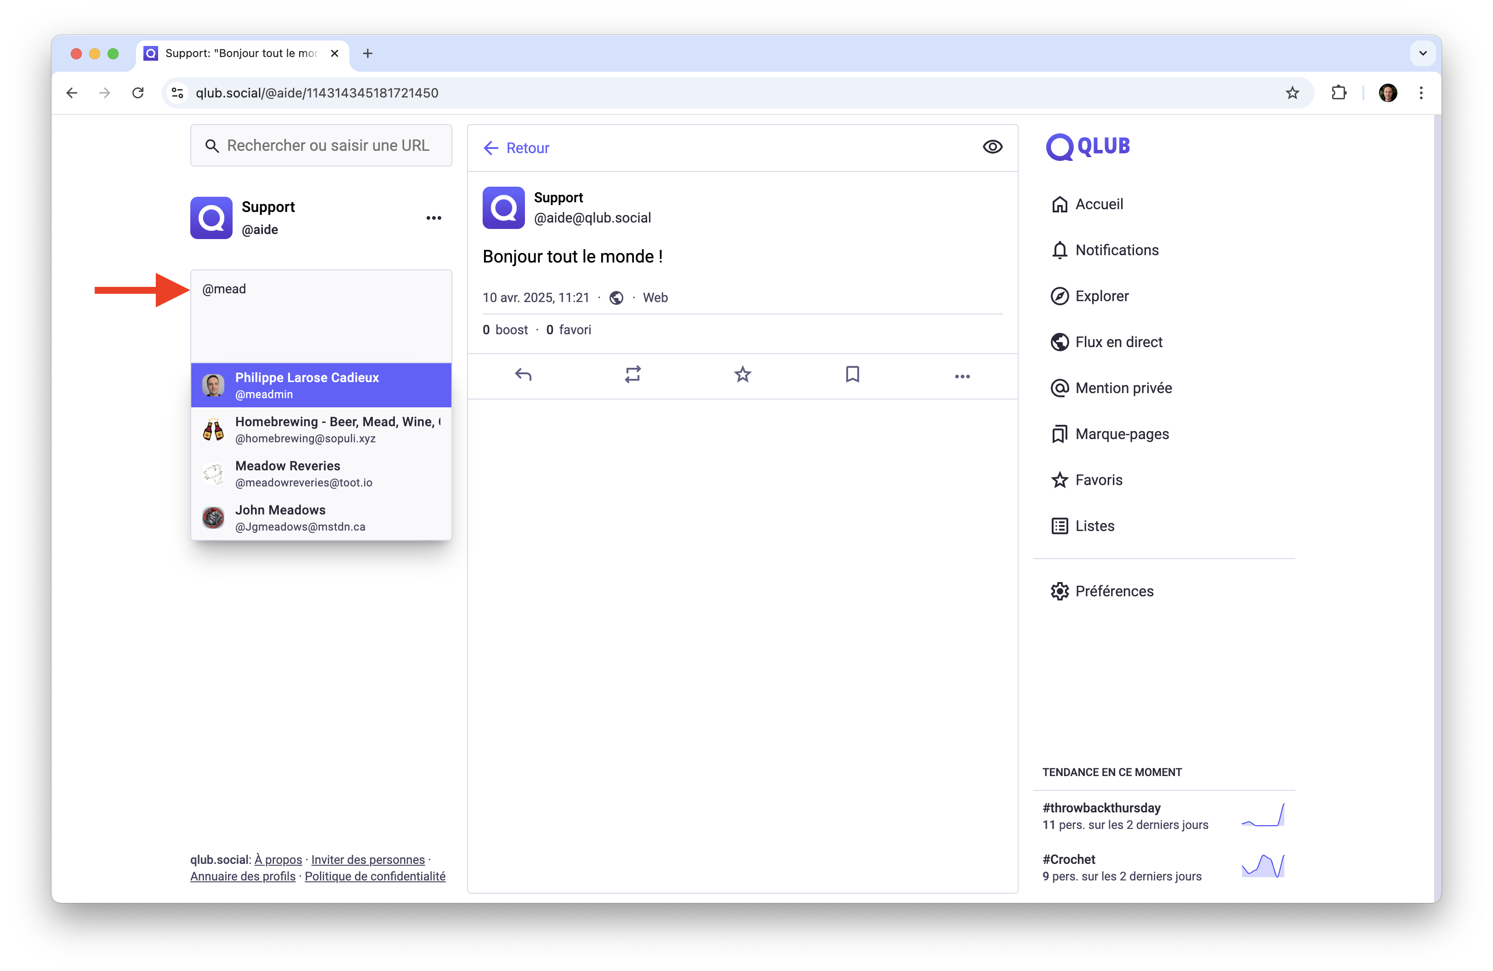Click the Support avatar beside @aide
1493x971 pixels.
click(x=211, y=217)
